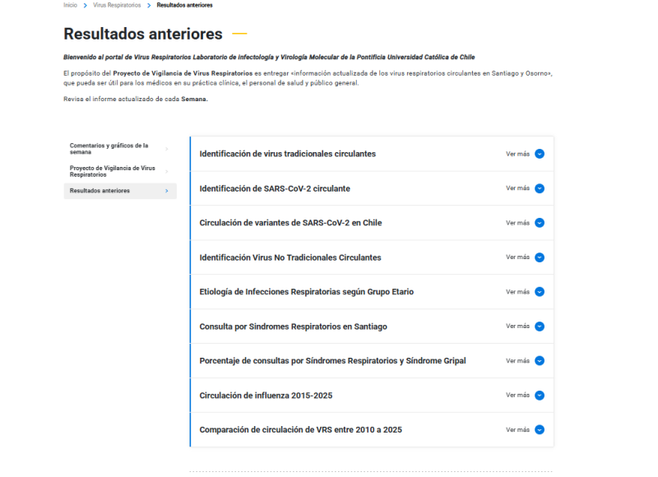
Task: Click the blue chevron icon for Porcentaje de consultas row
Action: coord(540,361)
